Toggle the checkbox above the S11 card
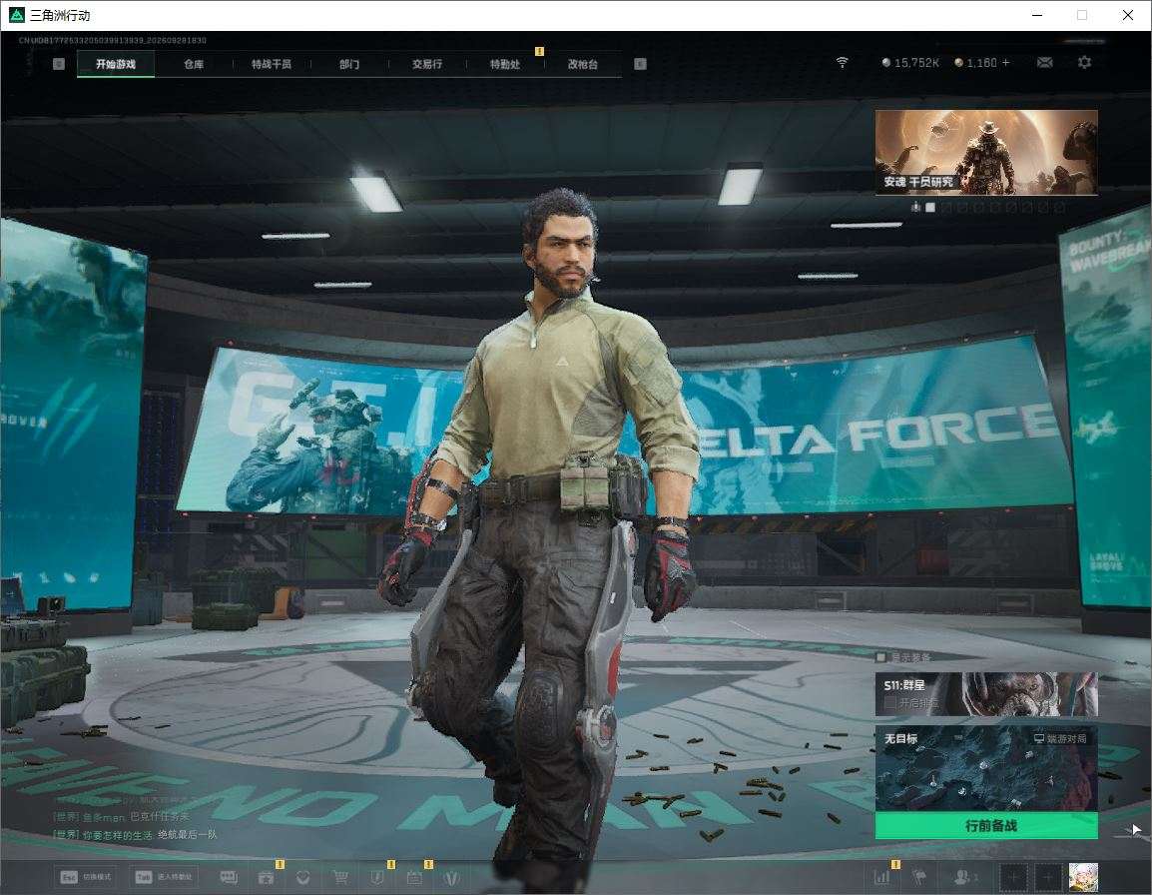This screenshot has height=895, width=1152. (x=880, y=656)
